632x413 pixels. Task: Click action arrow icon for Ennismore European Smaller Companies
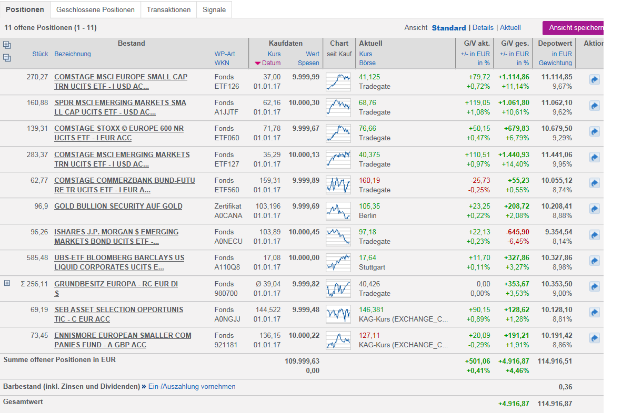[594, 338]
